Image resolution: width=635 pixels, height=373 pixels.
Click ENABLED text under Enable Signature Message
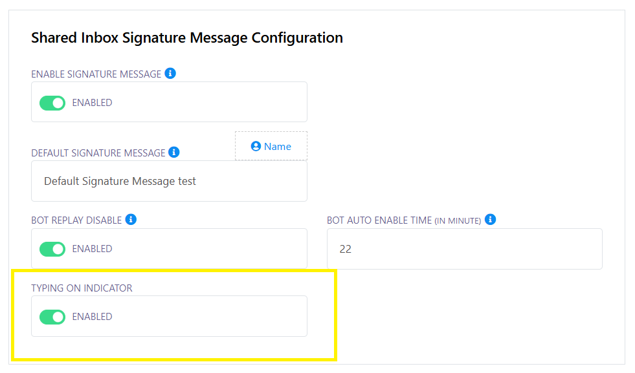(92, 103)
